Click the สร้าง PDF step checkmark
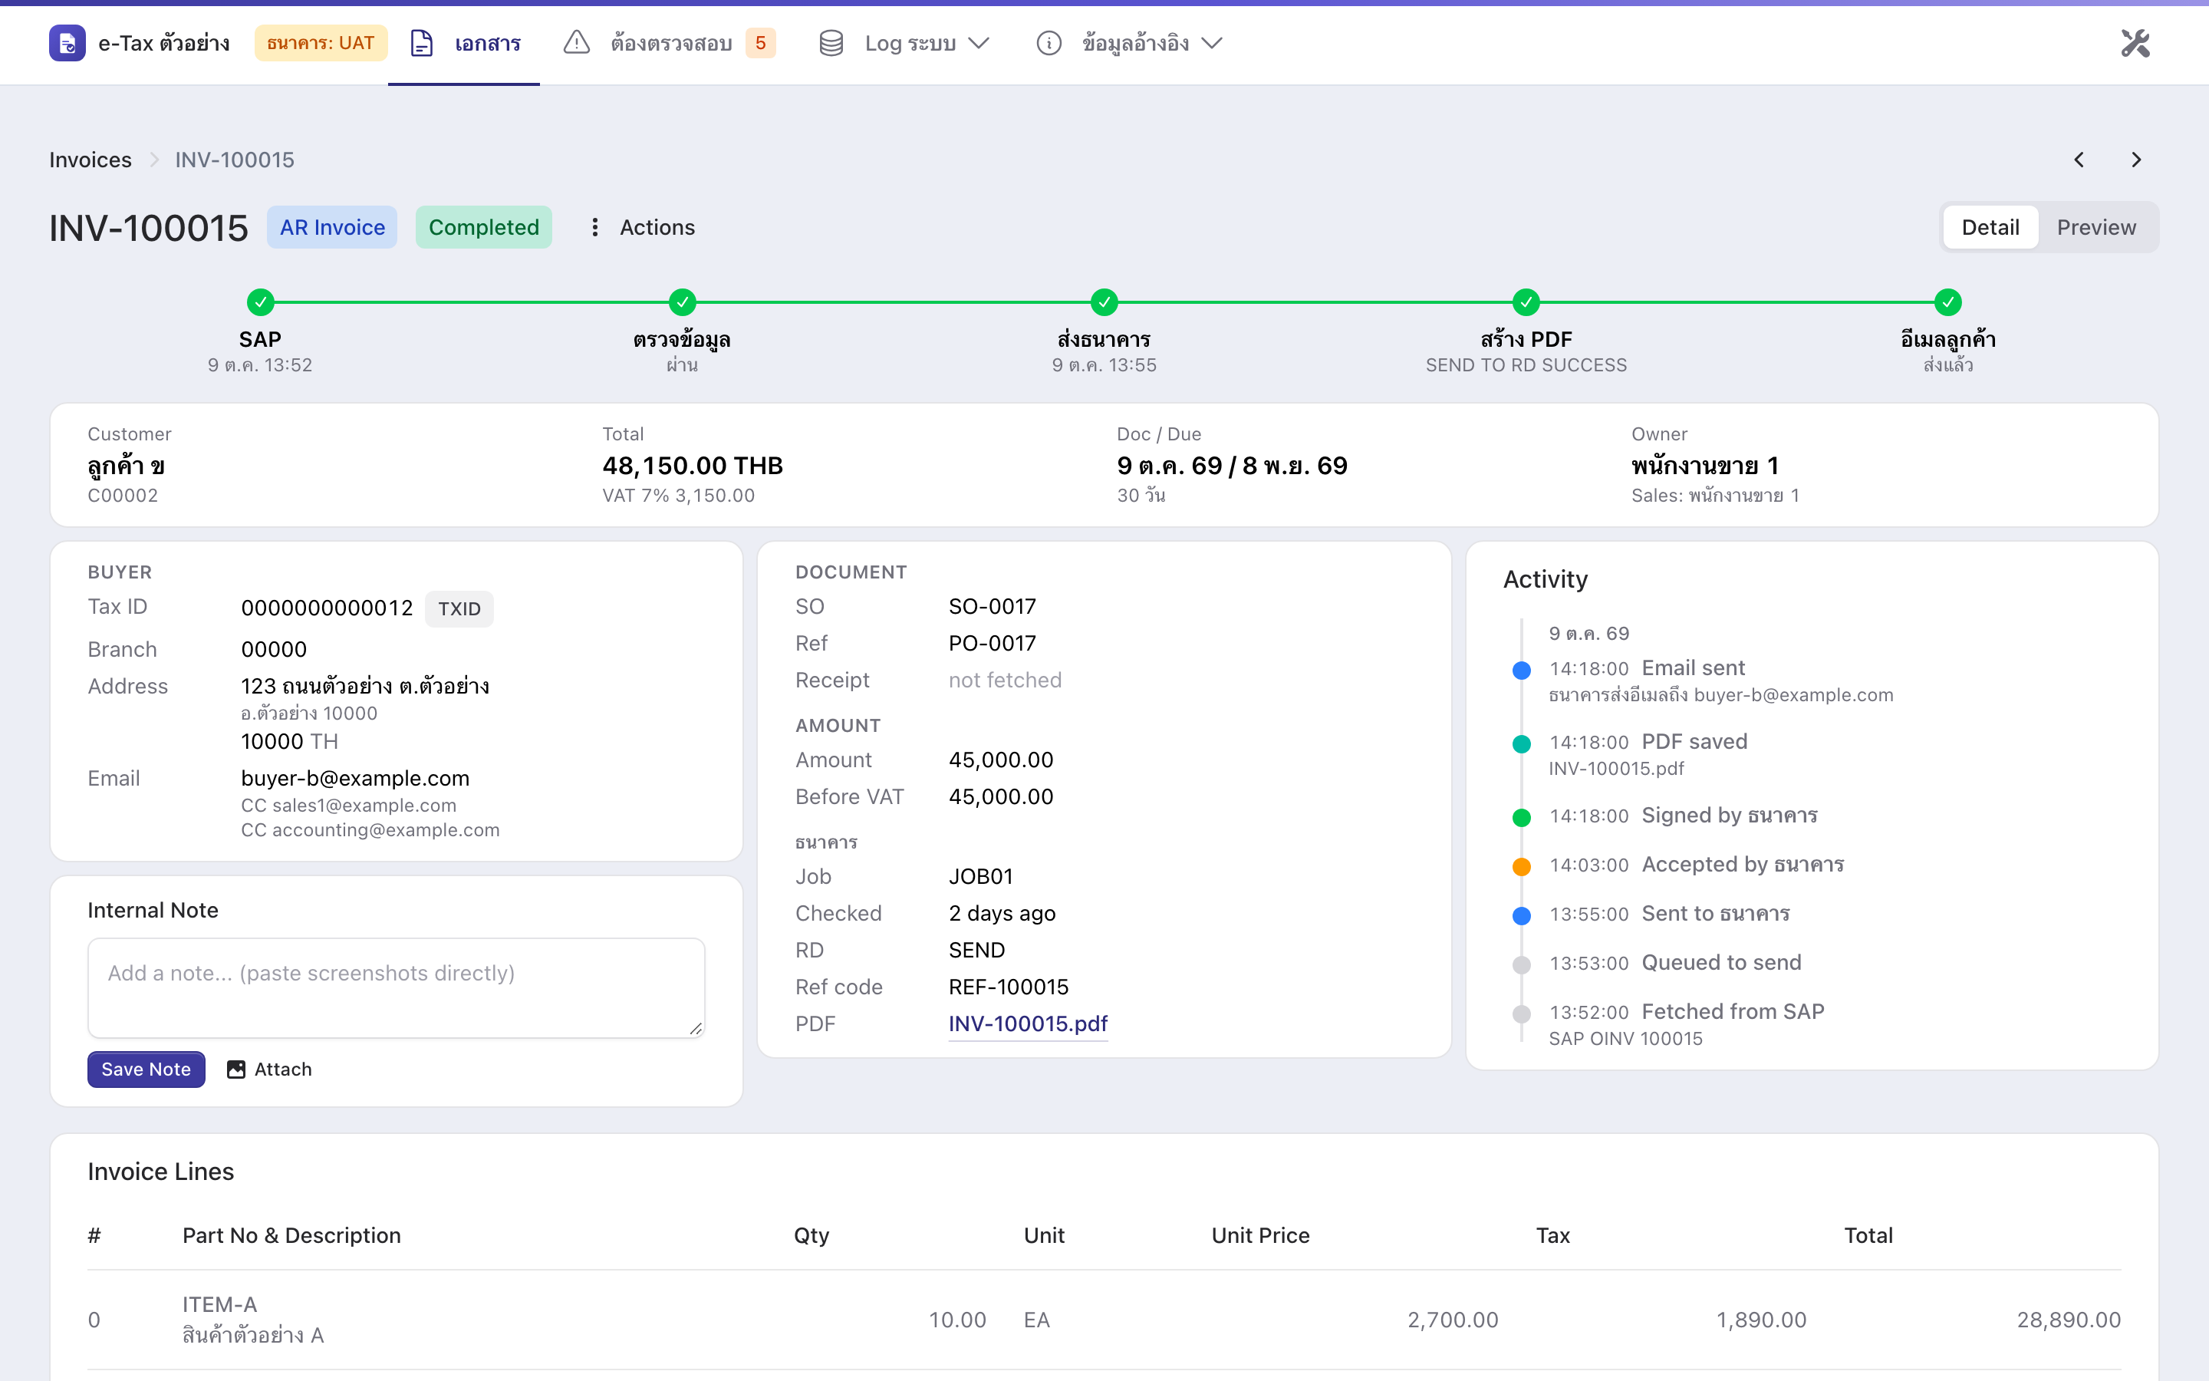This screenshot has width=2209, height=1381. click(1526, 302)
